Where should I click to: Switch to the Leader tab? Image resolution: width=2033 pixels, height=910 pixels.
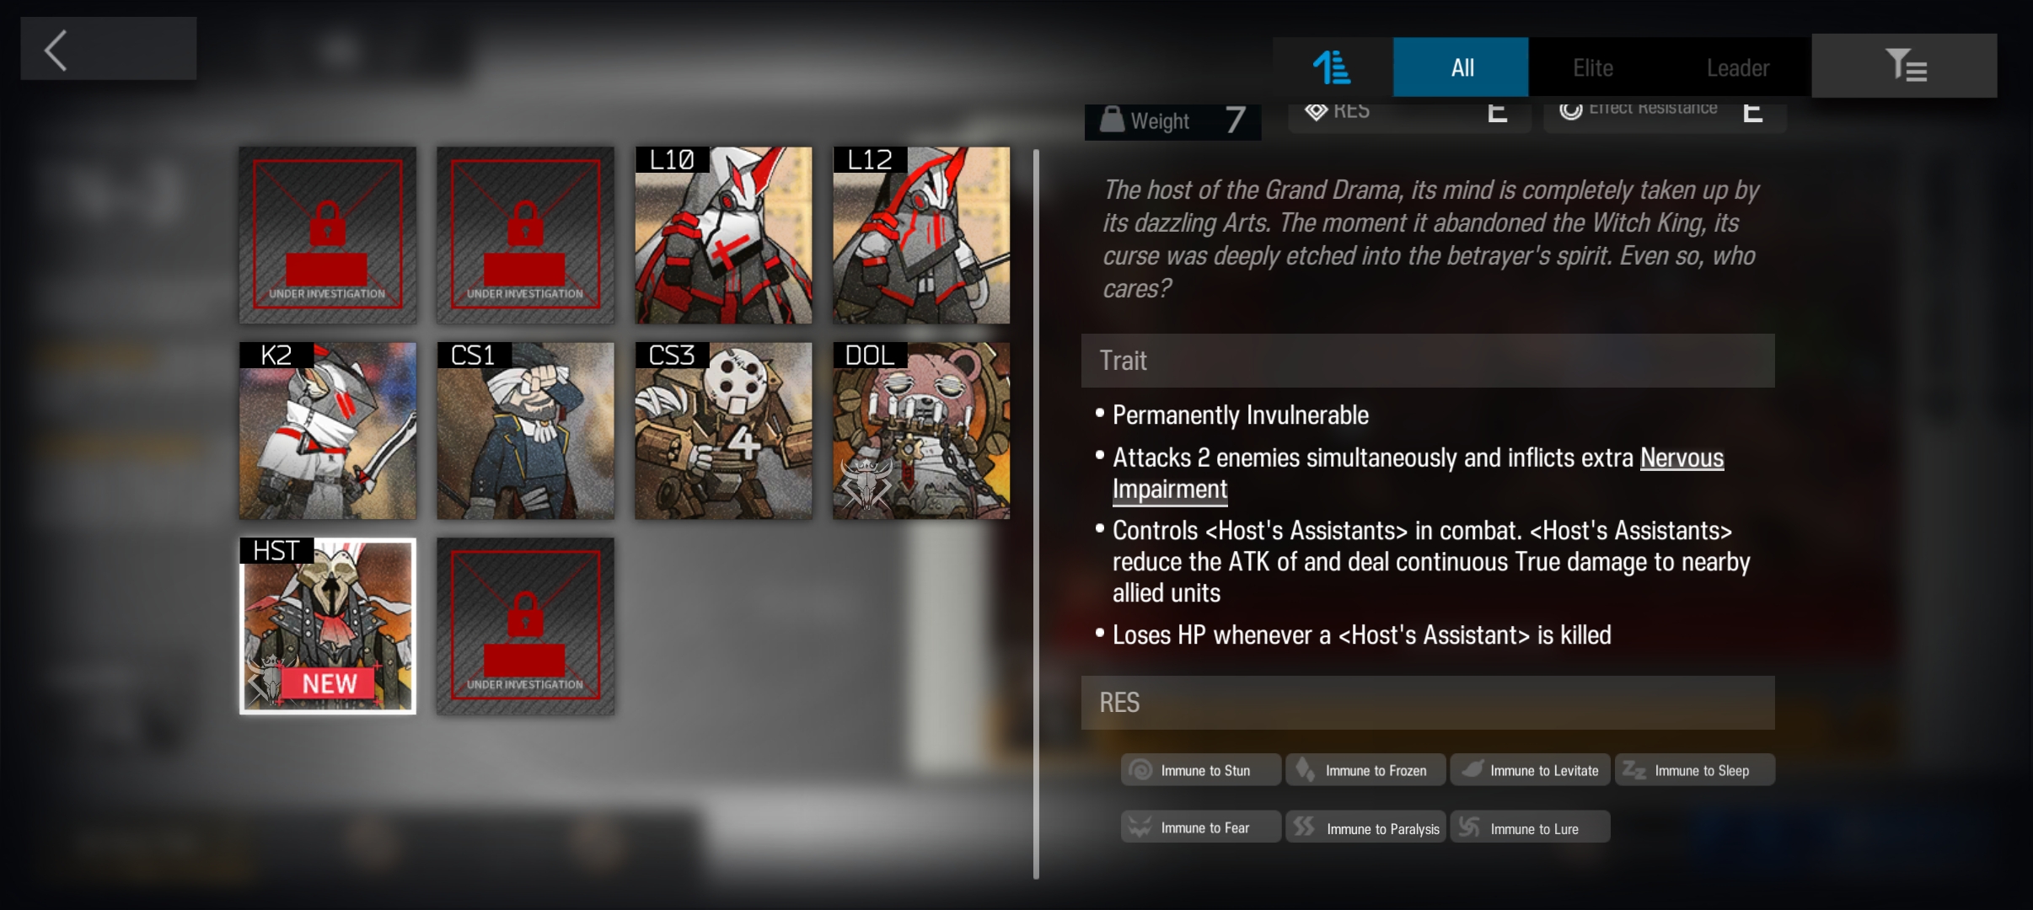pyautogui.click(x=1737, y=67)
